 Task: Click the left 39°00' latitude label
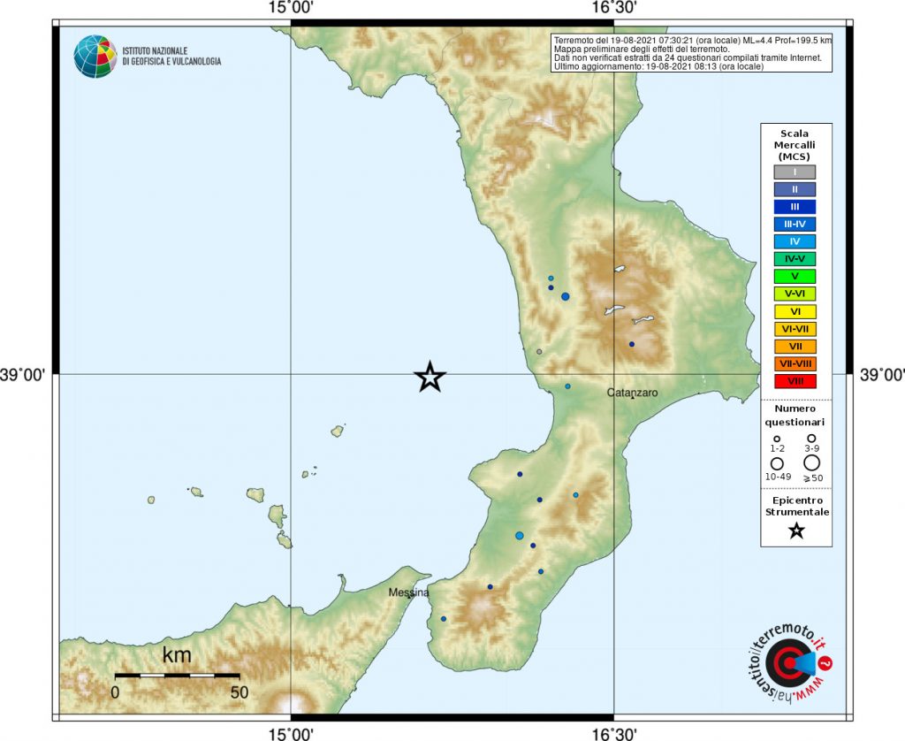pyautogui.click(x=24, y=374)
